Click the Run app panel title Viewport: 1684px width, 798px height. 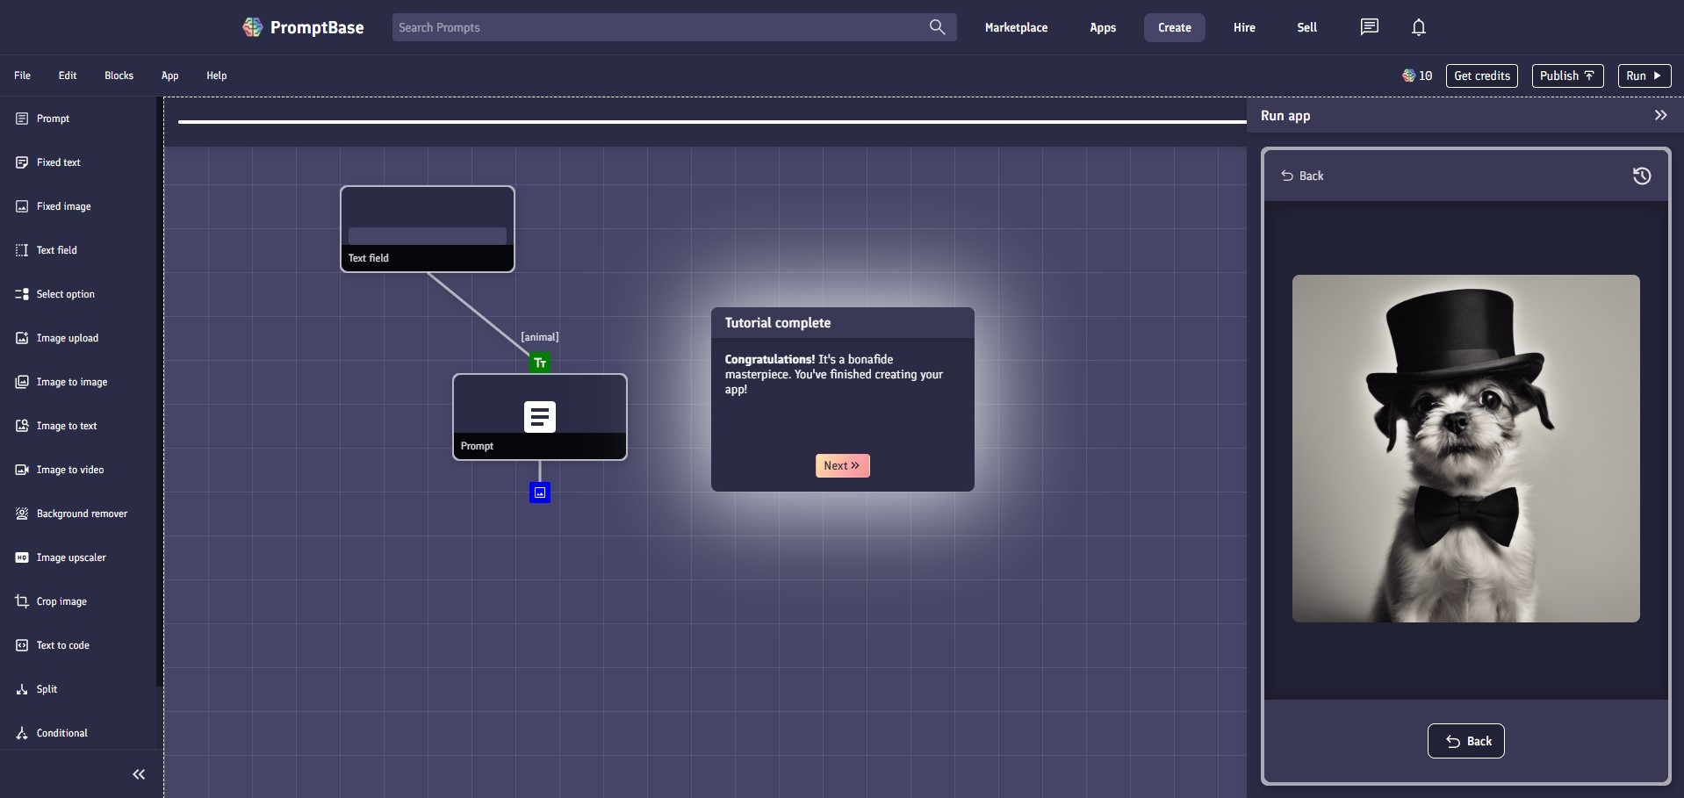(1285, 116)
